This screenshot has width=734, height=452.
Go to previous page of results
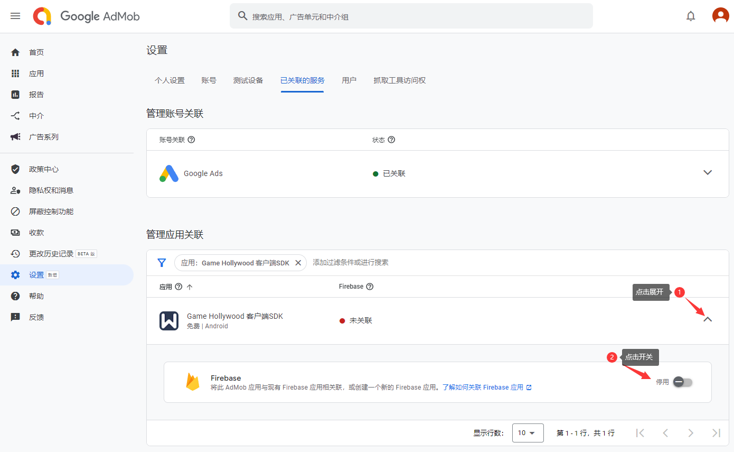[665, 433]
